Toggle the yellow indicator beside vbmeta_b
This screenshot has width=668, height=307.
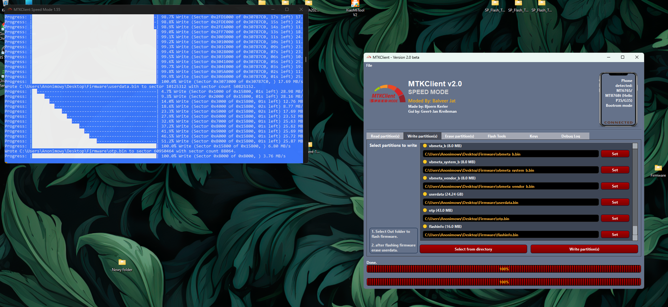pos(425,146)
